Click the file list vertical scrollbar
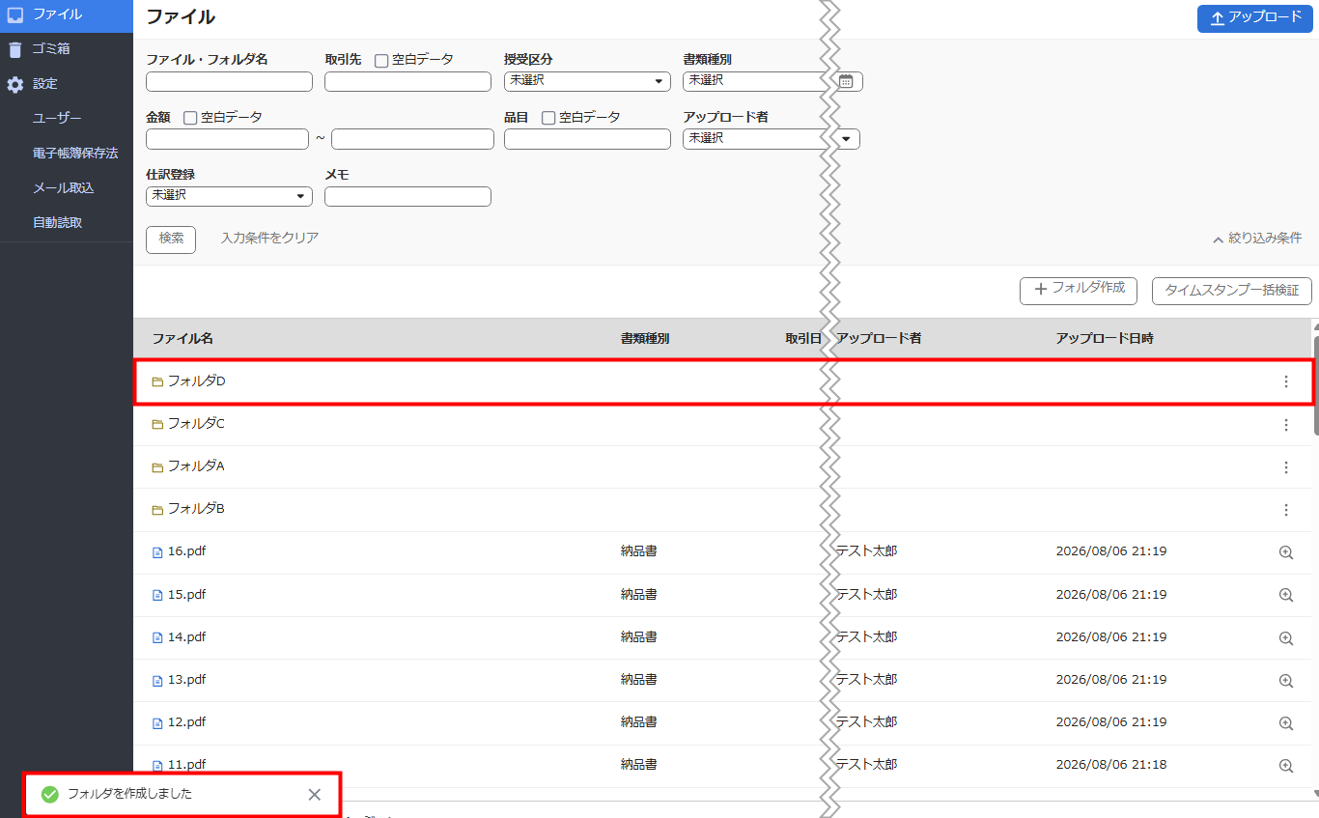This screenshot has height=818, width=1319. tap(1315, 386)
